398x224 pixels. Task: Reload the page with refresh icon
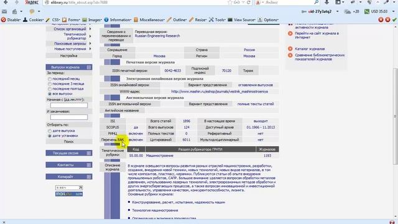(249, 2)
